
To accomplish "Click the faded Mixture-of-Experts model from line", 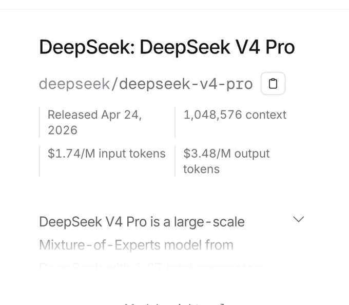I will 136,245.
